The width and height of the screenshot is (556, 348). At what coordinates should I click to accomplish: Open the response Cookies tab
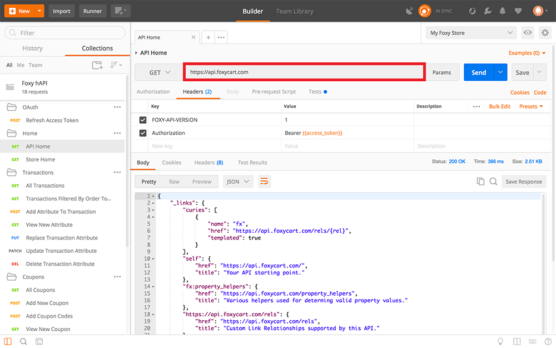tap(172, 163)
